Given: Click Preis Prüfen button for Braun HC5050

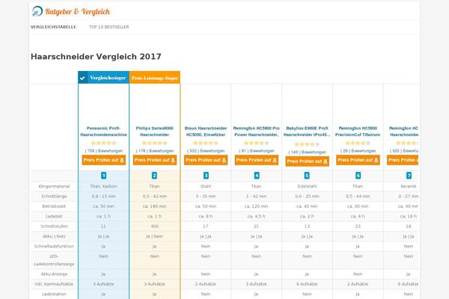Looking at the screenshot, I should pyautogui.click(x=206, y=160).
